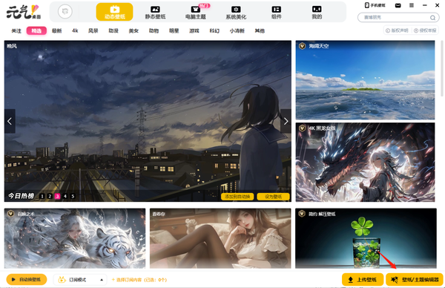The height and width of the screenshot is (288, 445).
Task: Show next banner with right chevron
Action: [x=286, y=121]
